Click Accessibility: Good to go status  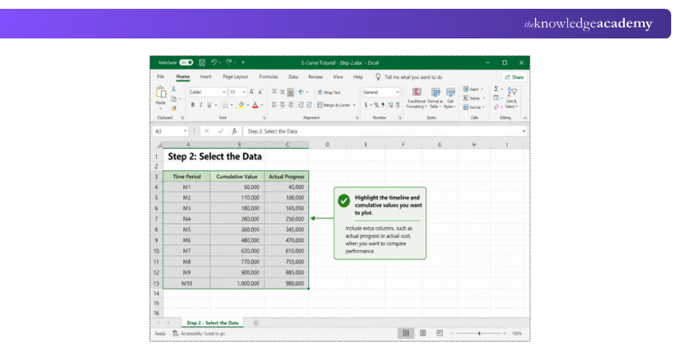pos(203,334)
